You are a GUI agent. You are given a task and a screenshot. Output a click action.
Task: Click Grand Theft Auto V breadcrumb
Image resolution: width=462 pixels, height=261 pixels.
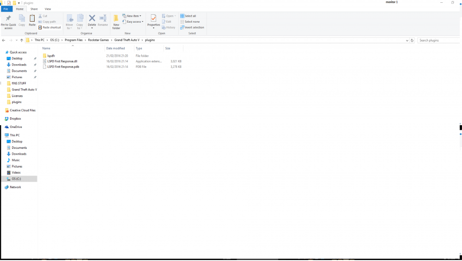coord(127,40)
